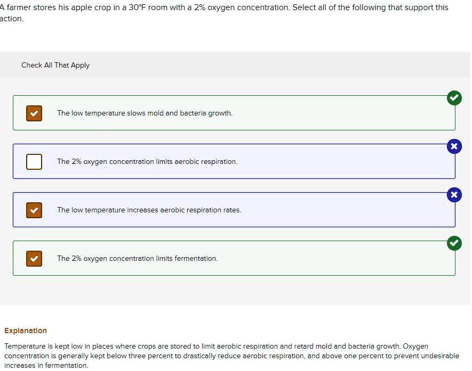Click green correct icon on mold growth option

tap(454, 98)
